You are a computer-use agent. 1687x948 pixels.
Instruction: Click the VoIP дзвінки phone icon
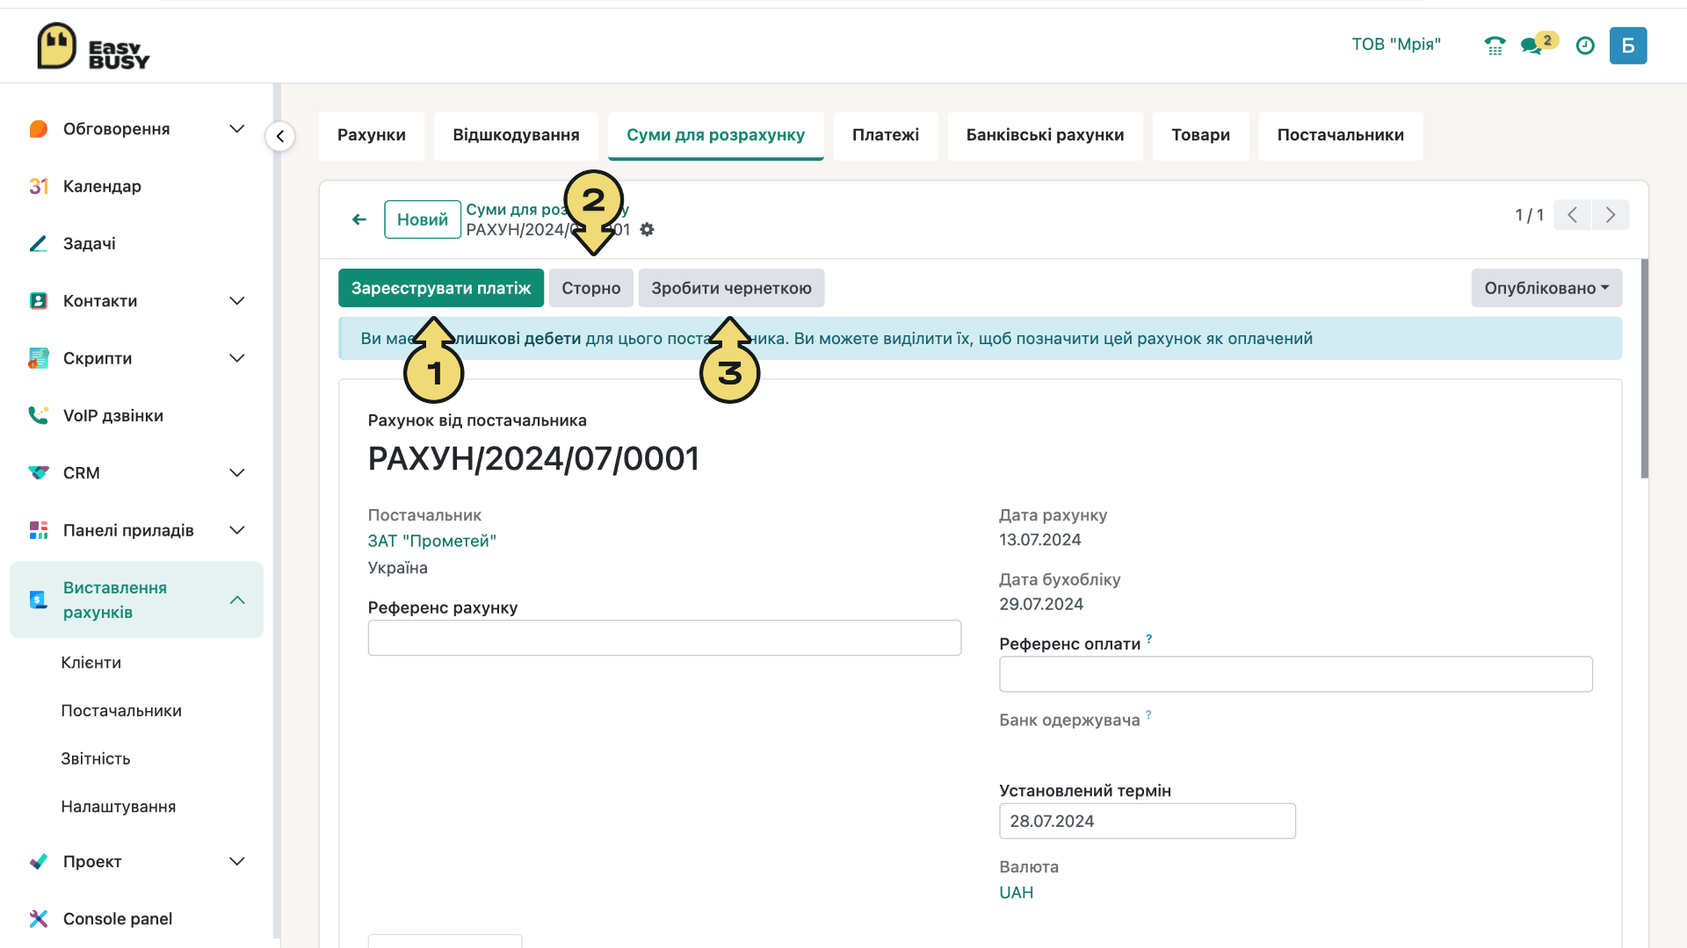39,415
